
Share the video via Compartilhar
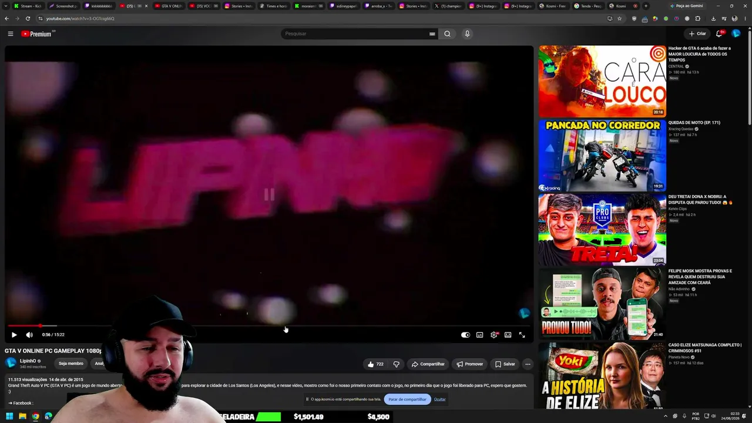tap(428, 364)
